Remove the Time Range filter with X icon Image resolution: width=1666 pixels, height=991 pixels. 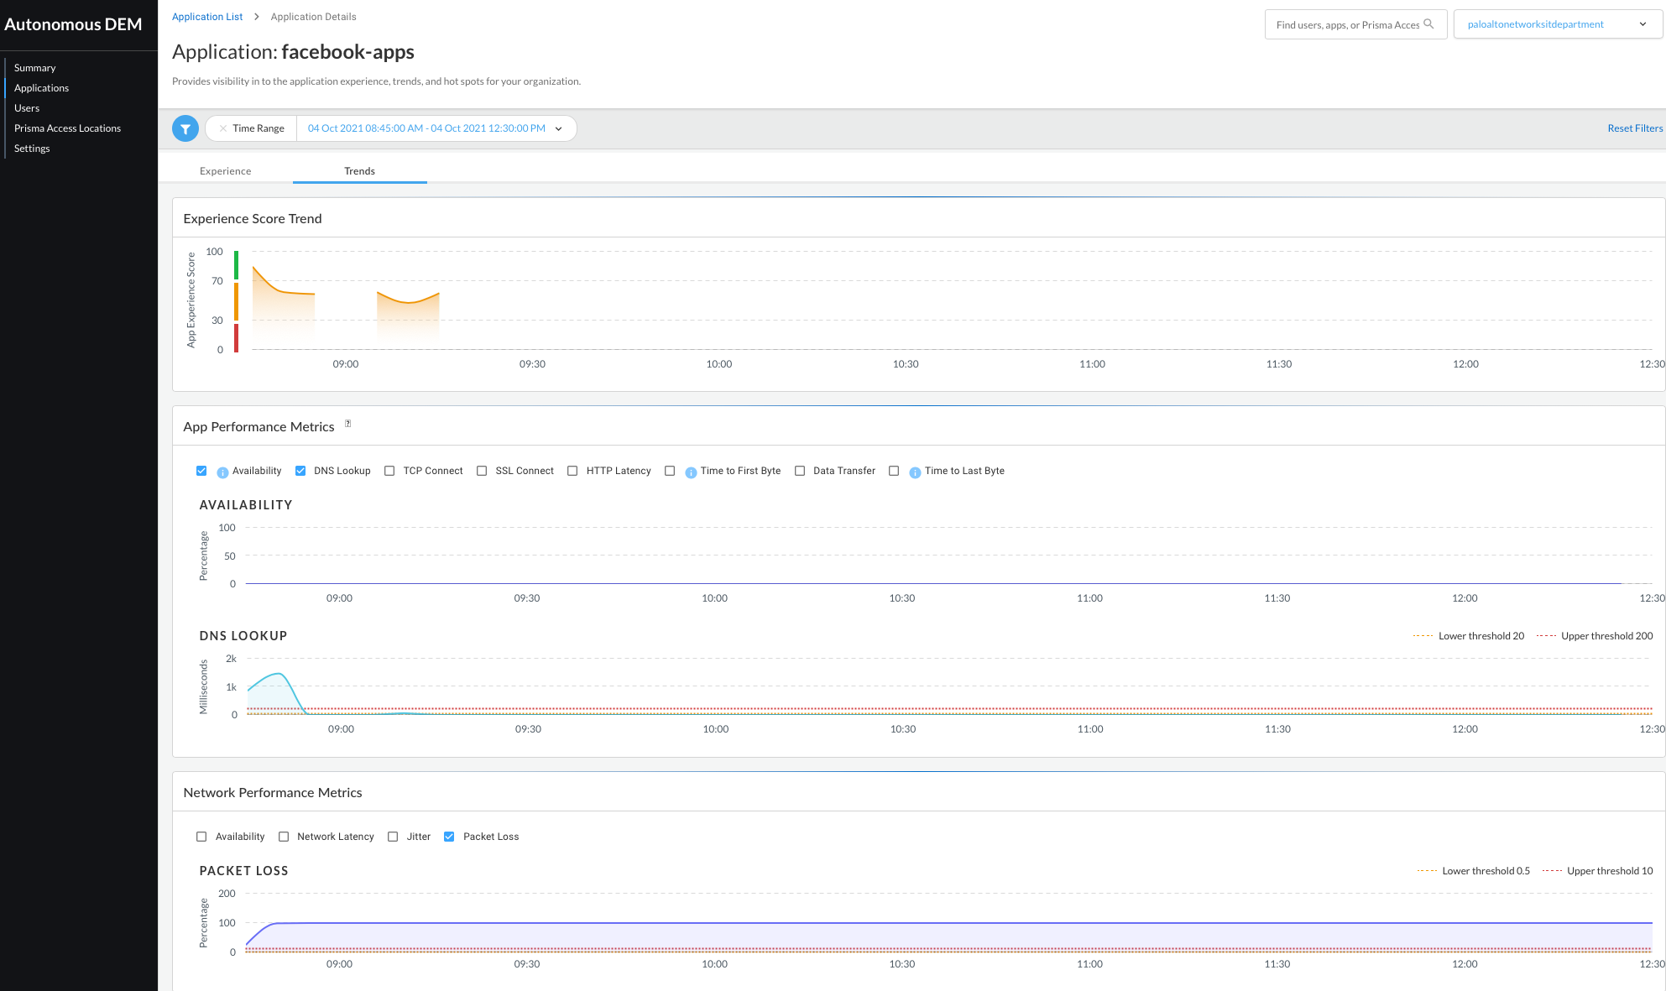click(222, 128)
